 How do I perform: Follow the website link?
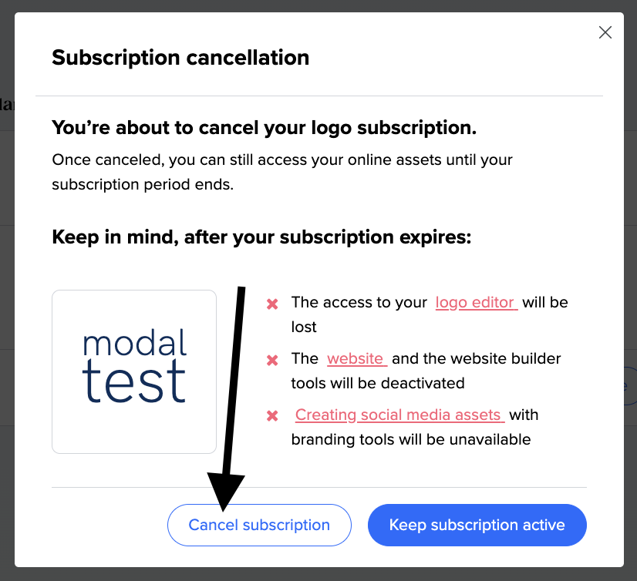(x=357, y=358)
